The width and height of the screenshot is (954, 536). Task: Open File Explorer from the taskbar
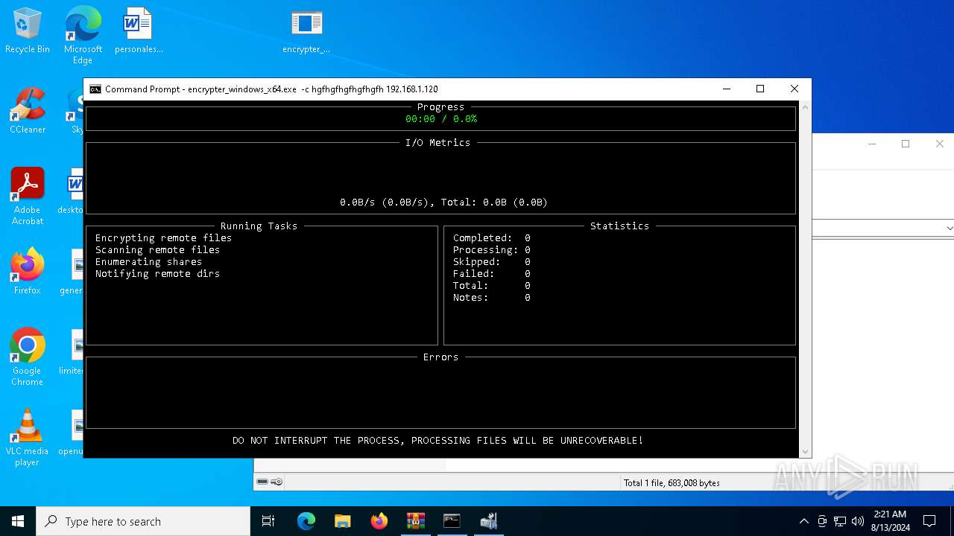pyautogui.click(x=342, y=521)
